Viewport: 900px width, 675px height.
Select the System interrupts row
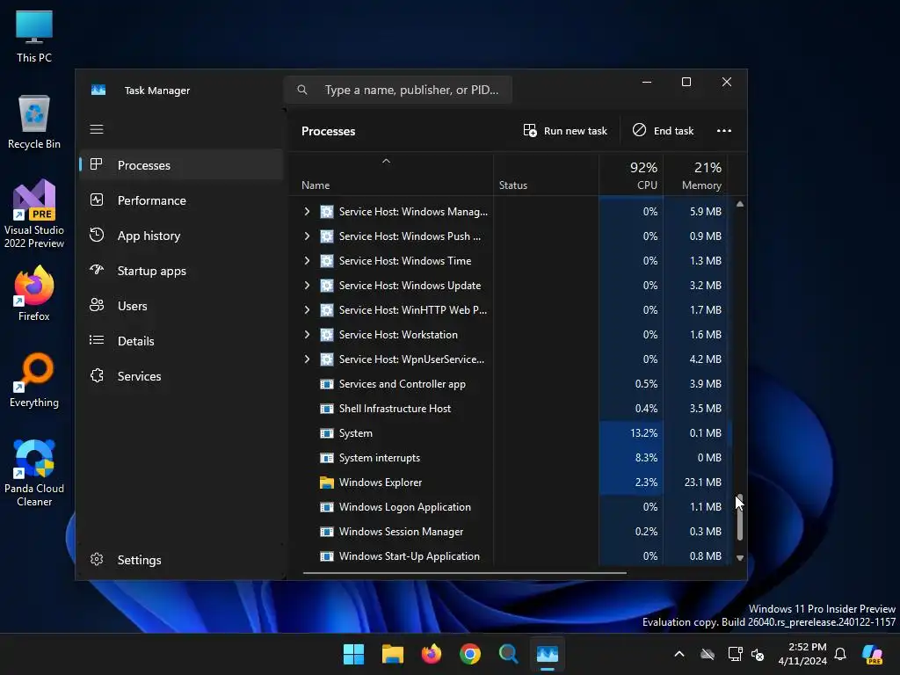click(x=510, y=457)
